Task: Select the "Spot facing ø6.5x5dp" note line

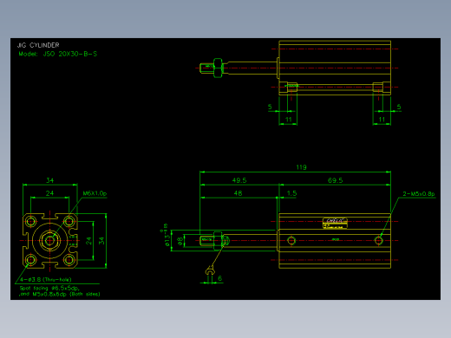Action: point(49,288)
